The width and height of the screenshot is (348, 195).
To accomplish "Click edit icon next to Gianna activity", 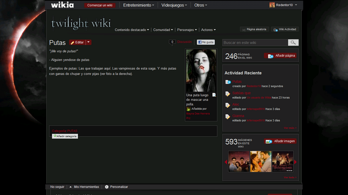I will tap(228, 117).
